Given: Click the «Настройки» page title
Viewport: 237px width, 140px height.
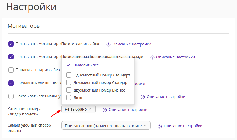Looking at the screenshot, I should tap(31, 7).
